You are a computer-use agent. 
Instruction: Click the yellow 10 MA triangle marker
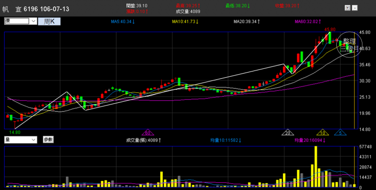(x=323, y=133)
